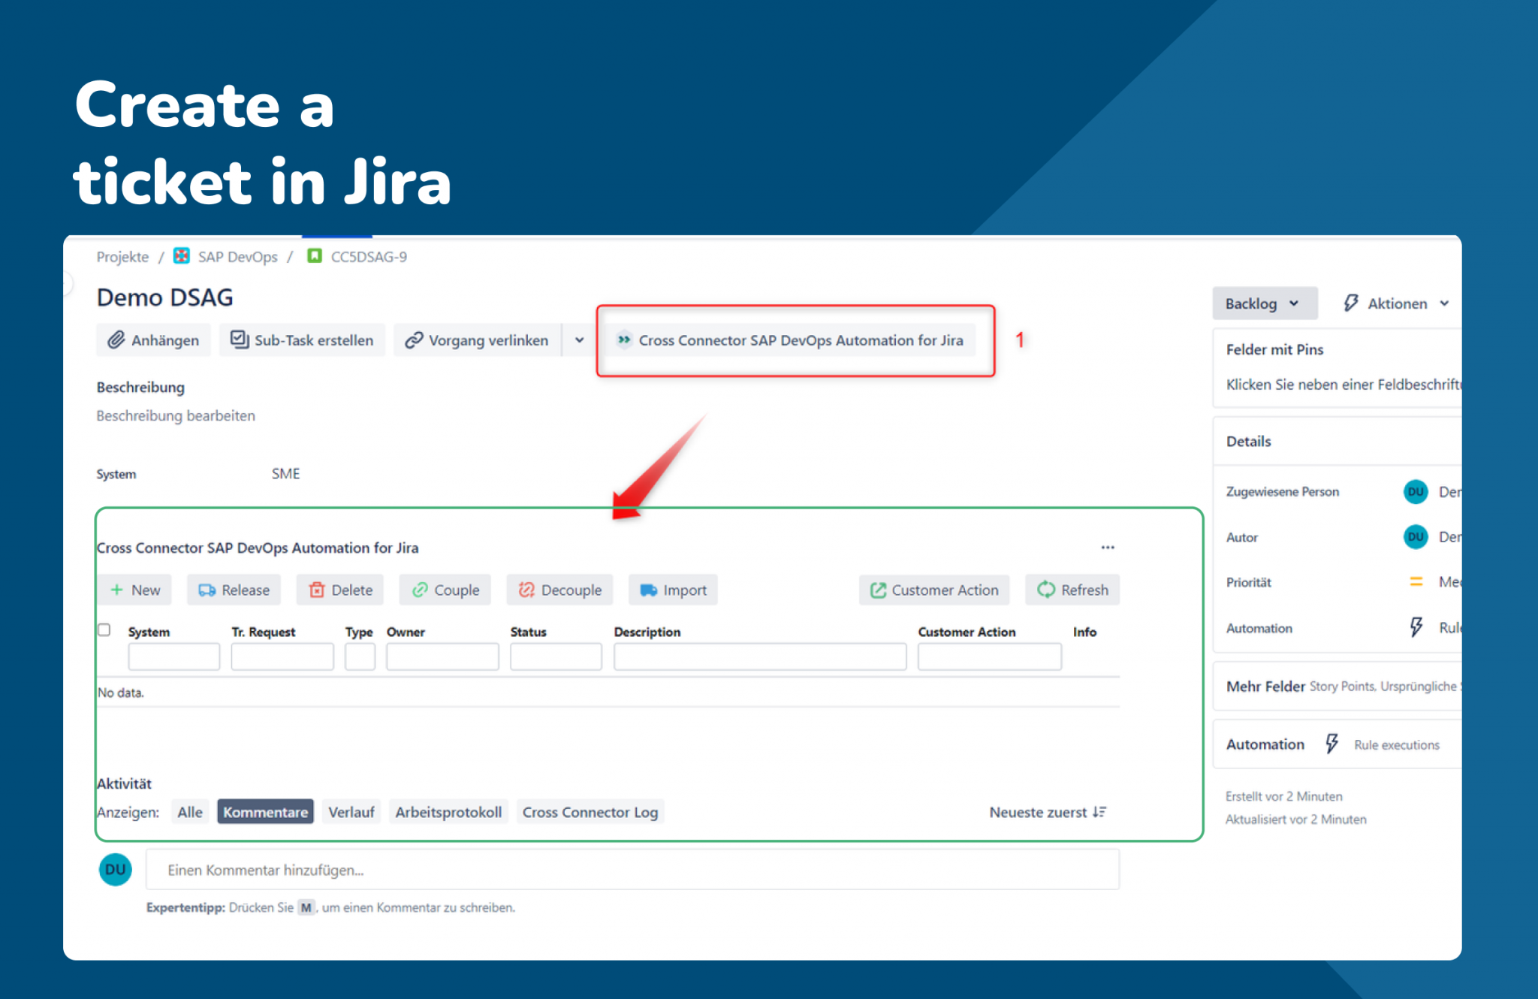This screenshot has height=999, width=1538.
Task: Click the Status filter field
Action: (x=556, y=656)
